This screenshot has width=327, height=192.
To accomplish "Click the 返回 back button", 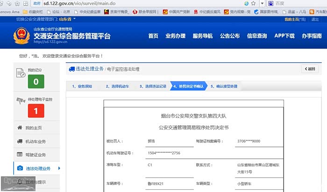I will click(x=310, y=69).
